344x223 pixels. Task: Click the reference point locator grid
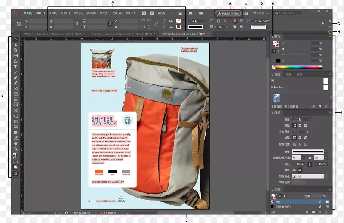click(x=19, y=24)
